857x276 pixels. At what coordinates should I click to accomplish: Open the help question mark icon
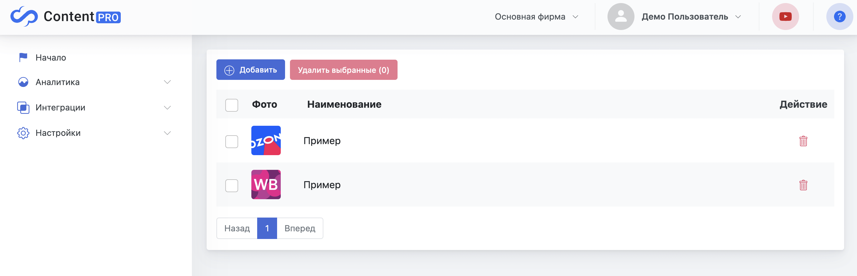839,17
